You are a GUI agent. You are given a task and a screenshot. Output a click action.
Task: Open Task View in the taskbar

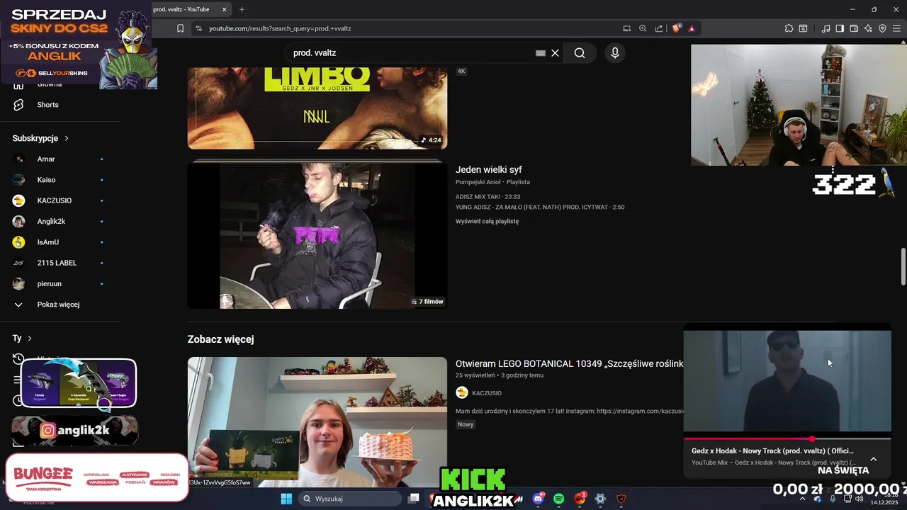pyautogui.click(x=414, y=499)
